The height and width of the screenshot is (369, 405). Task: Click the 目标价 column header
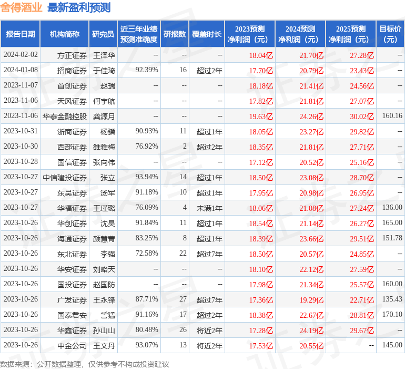[390, 34]
